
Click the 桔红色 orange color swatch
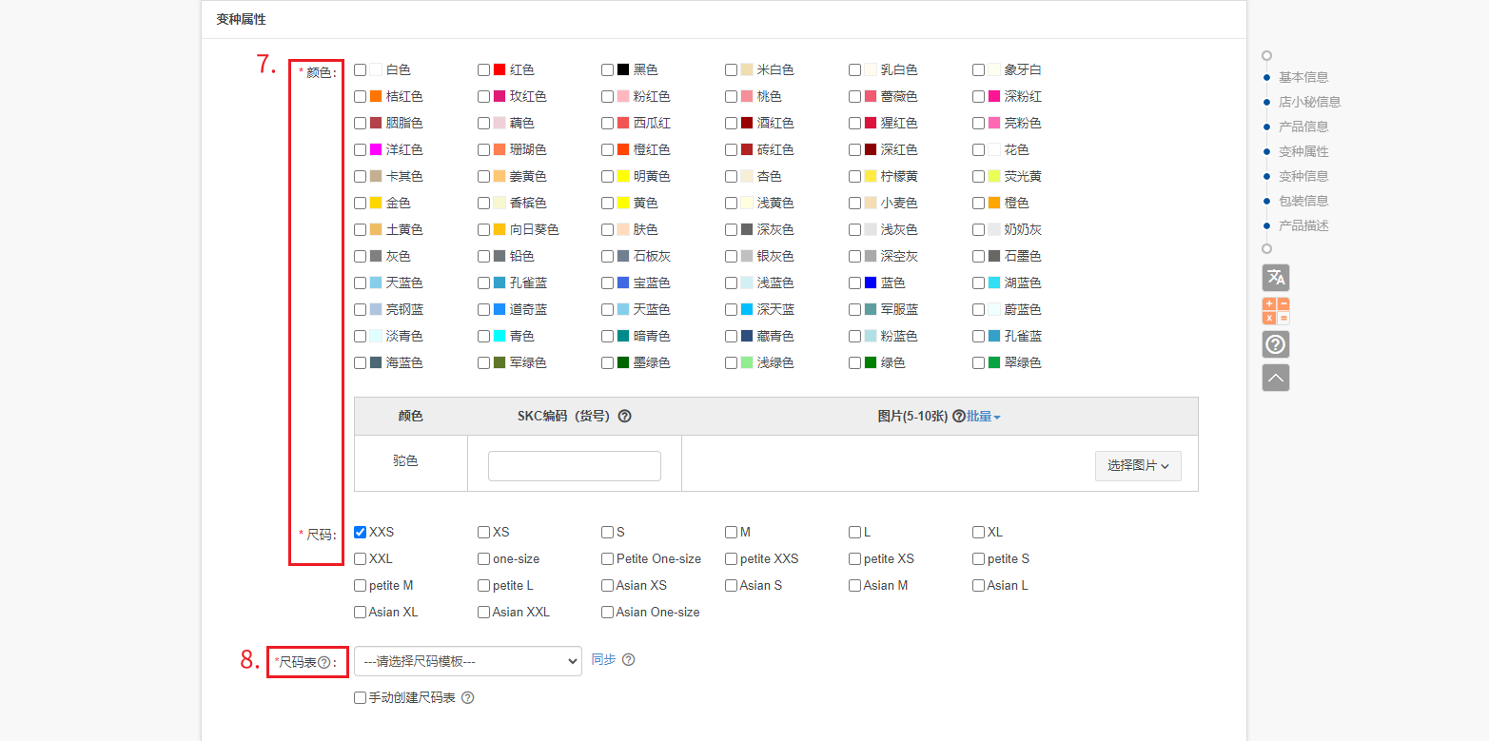coord(376,96)
